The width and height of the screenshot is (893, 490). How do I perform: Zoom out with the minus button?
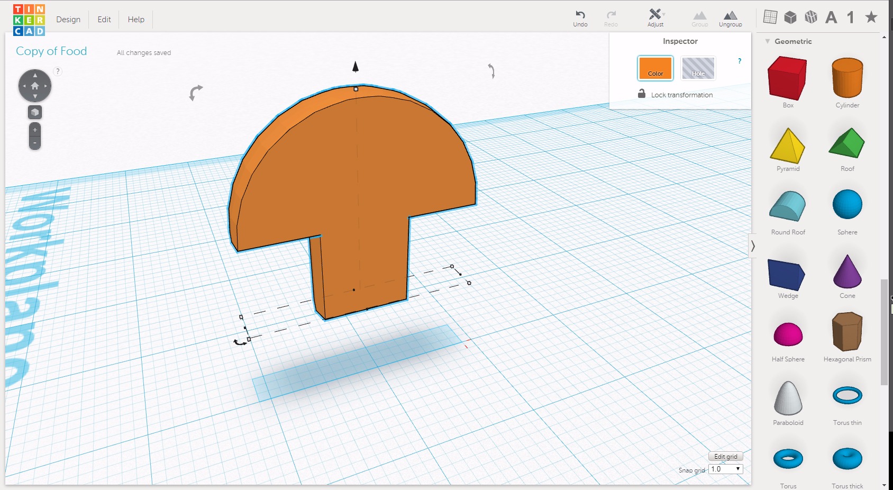[35, 143]
